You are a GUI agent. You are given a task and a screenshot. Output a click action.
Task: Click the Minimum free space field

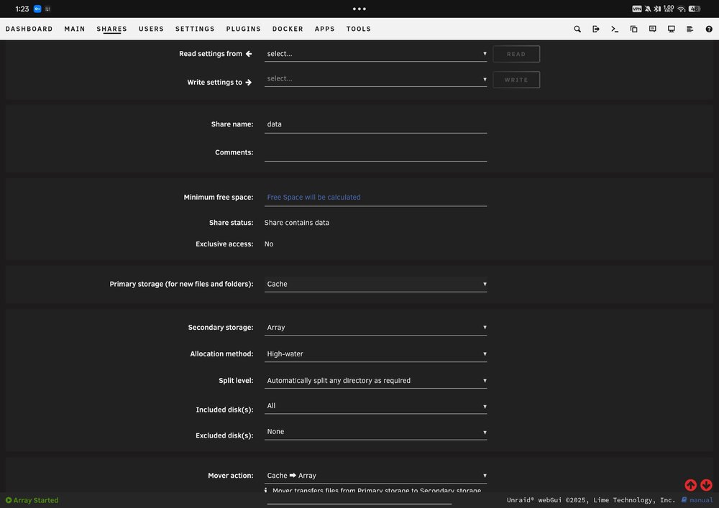click(375, 198)
